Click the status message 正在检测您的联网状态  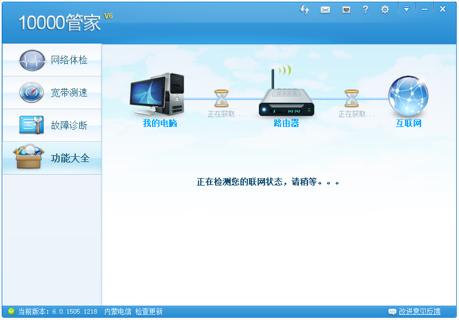pos(240,182)
